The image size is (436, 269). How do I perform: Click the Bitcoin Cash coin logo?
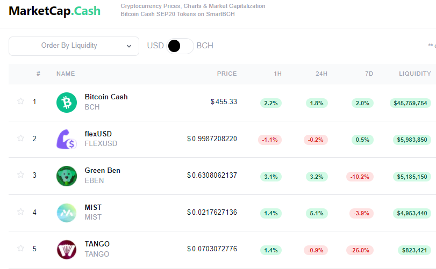point(67,103)
